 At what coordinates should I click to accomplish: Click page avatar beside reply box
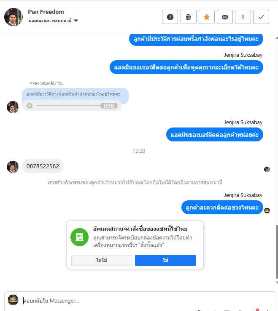coord(13,300)
